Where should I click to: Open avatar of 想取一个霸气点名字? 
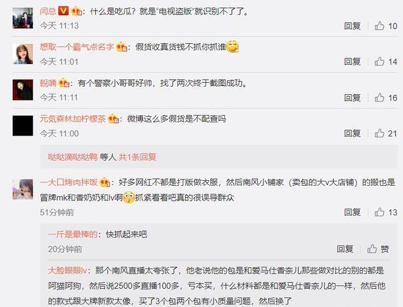[x=23, y=54]
